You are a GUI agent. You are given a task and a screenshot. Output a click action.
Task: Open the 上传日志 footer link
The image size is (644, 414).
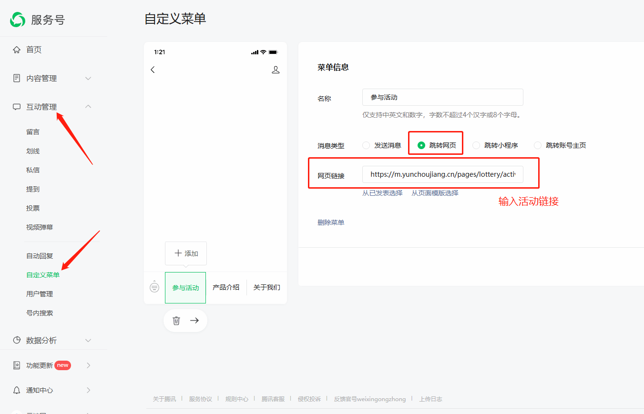tap(431, 399)
